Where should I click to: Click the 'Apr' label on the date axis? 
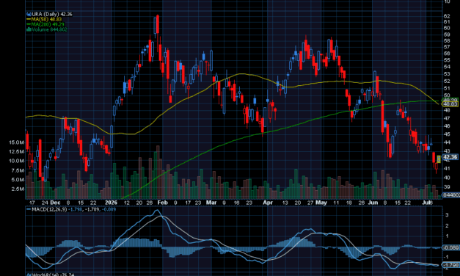coord(268,203)
